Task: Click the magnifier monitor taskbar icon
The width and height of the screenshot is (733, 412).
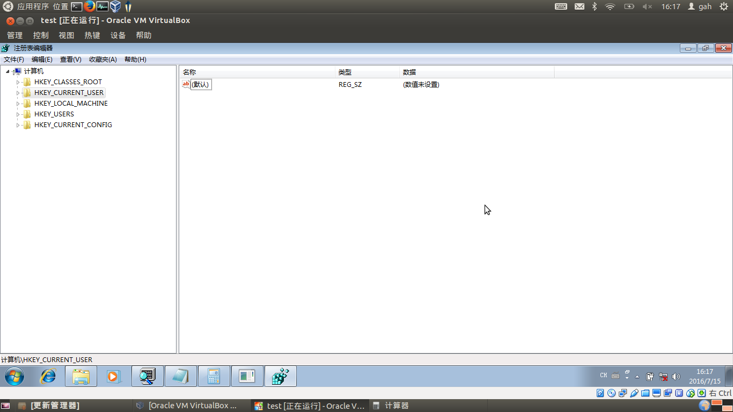Action: click(x=148, y=377)
